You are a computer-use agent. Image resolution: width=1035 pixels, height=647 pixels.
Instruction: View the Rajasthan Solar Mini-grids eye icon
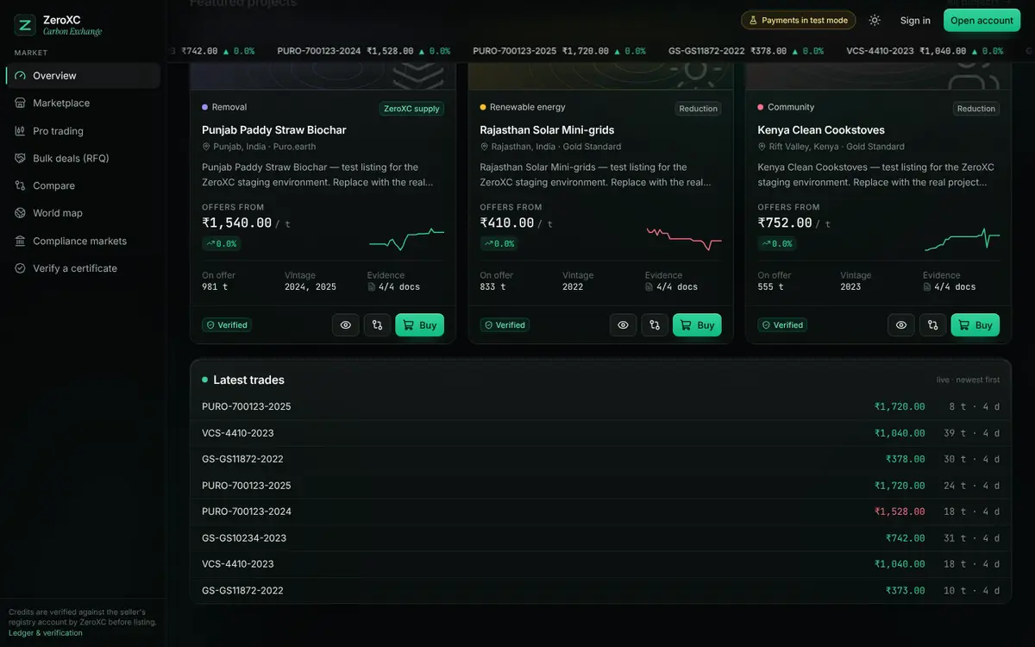coord(624,325)
